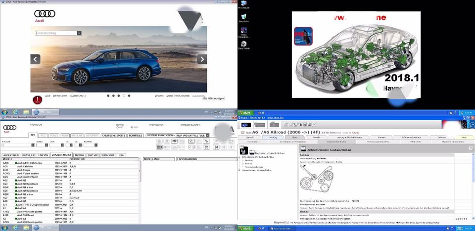Open the AGB link
The height and width of the screenshot is (231, 475).
tap(47, 95)
